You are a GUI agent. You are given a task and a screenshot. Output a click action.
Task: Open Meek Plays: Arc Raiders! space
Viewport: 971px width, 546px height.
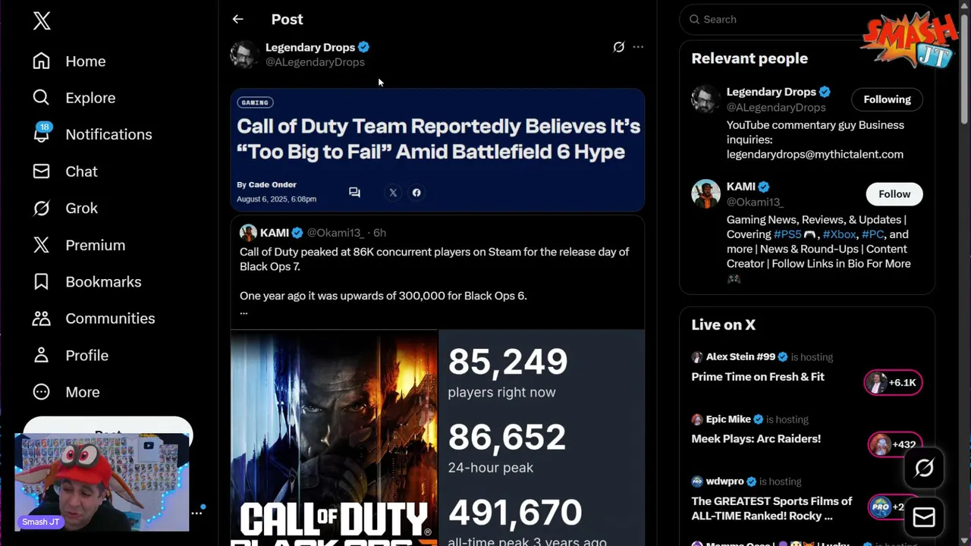click(x=756, y=439)
